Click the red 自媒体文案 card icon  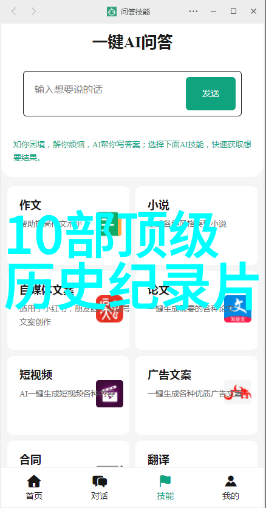[110, 309]
